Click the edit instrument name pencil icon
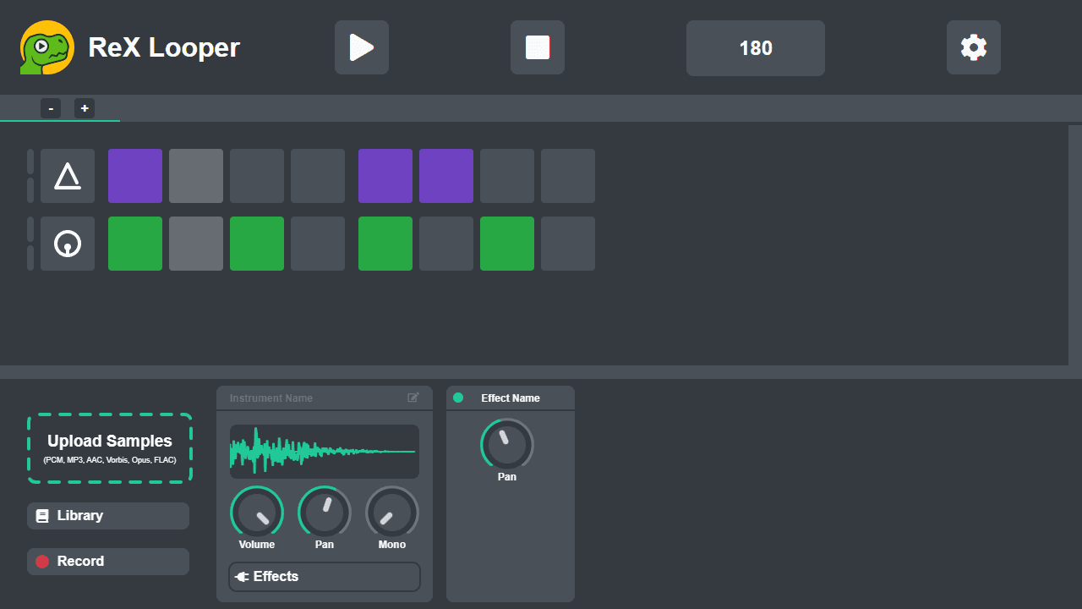1082x609 pixels. pyautogui.click(x=413, y=398)
